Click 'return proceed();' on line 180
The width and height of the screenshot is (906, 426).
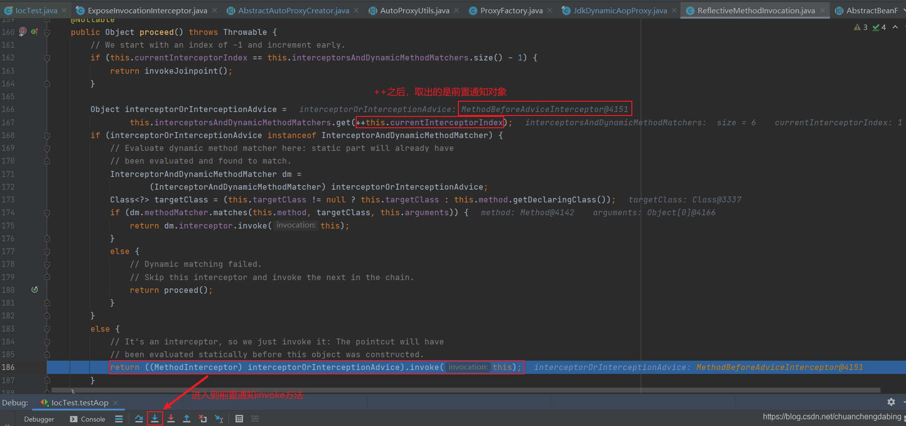click(171, 290)
